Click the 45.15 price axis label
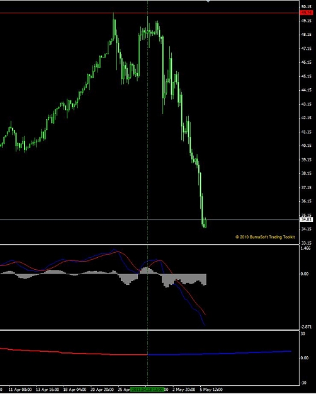The width and height of the screenshot is (316, 394). point(307,76)
